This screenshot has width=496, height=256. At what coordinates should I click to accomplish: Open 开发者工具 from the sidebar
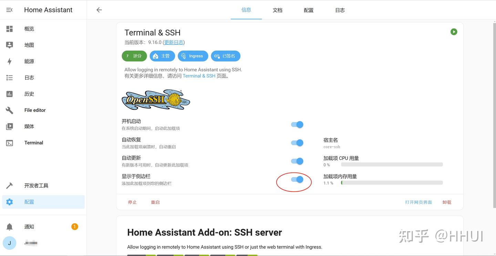(x=36, y=185)
